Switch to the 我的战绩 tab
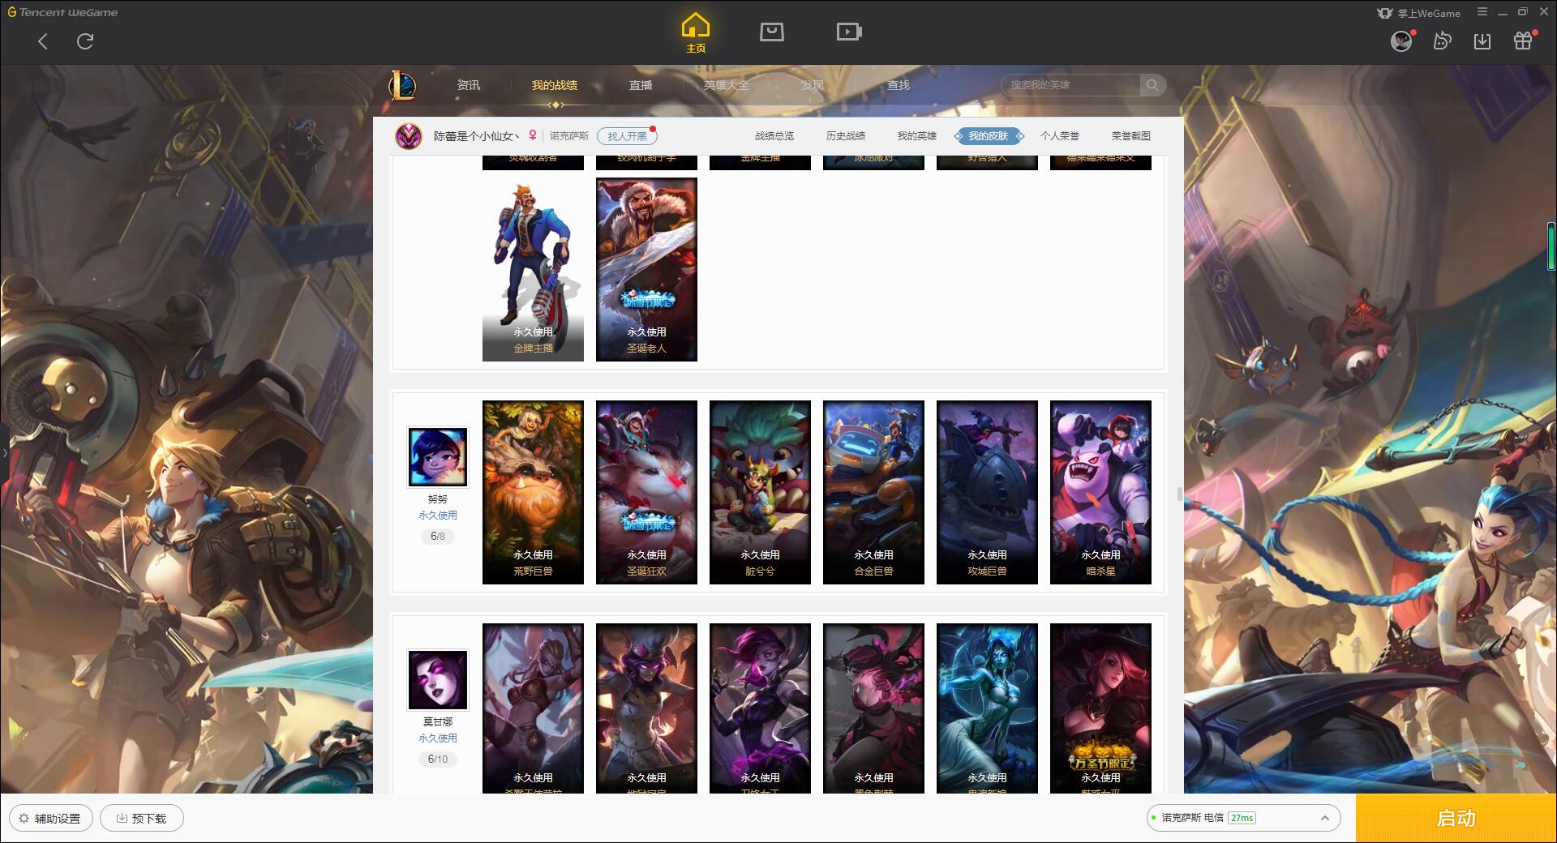 point(555,85)
